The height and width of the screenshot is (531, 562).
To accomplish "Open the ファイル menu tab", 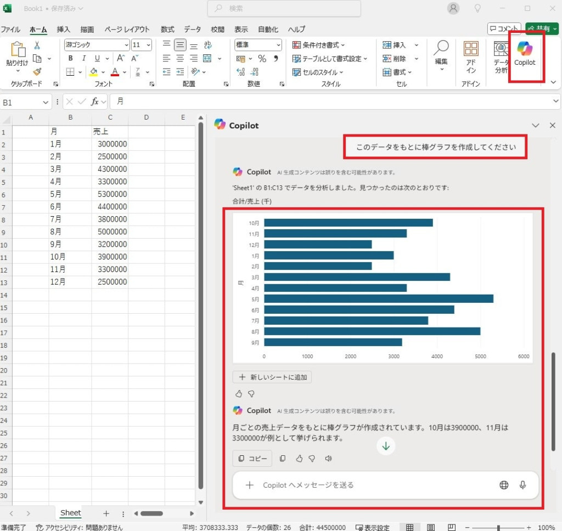I will click(x=10, y=30).
